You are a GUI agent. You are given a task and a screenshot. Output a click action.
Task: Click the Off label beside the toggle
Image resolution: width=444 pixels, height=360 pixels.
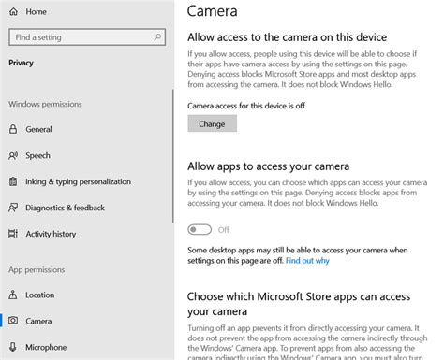[x=224, y=230]
